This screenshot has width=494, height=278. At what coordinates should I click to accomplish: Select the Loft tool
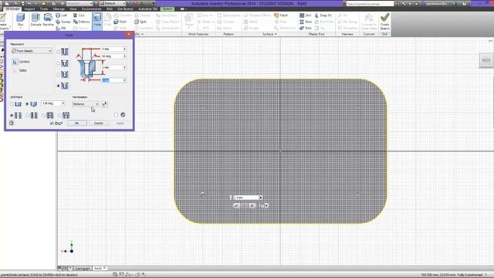pyautogui.click(x=62, y=15)
